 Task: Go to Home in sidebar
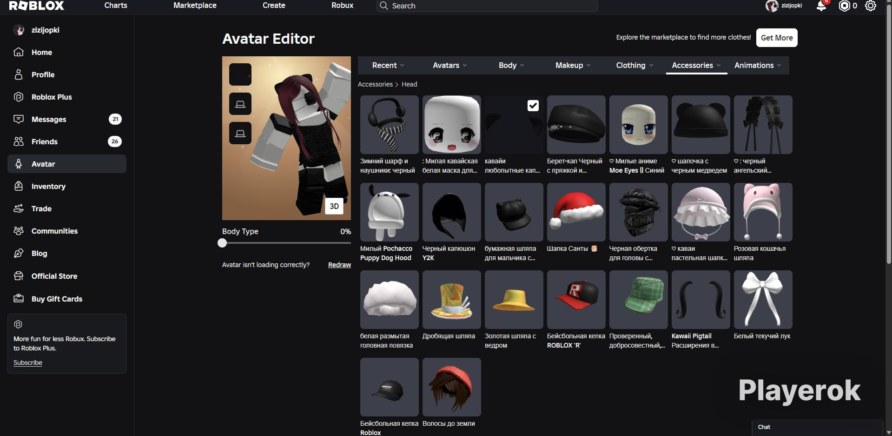click(67, 52)
